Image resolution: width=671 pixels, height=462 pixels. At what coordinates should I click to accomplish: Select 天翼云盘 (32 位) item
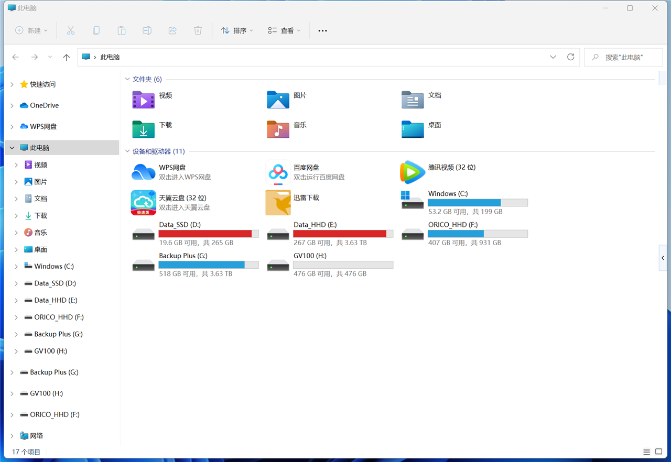pyautogui.click(x=171, y=203)
